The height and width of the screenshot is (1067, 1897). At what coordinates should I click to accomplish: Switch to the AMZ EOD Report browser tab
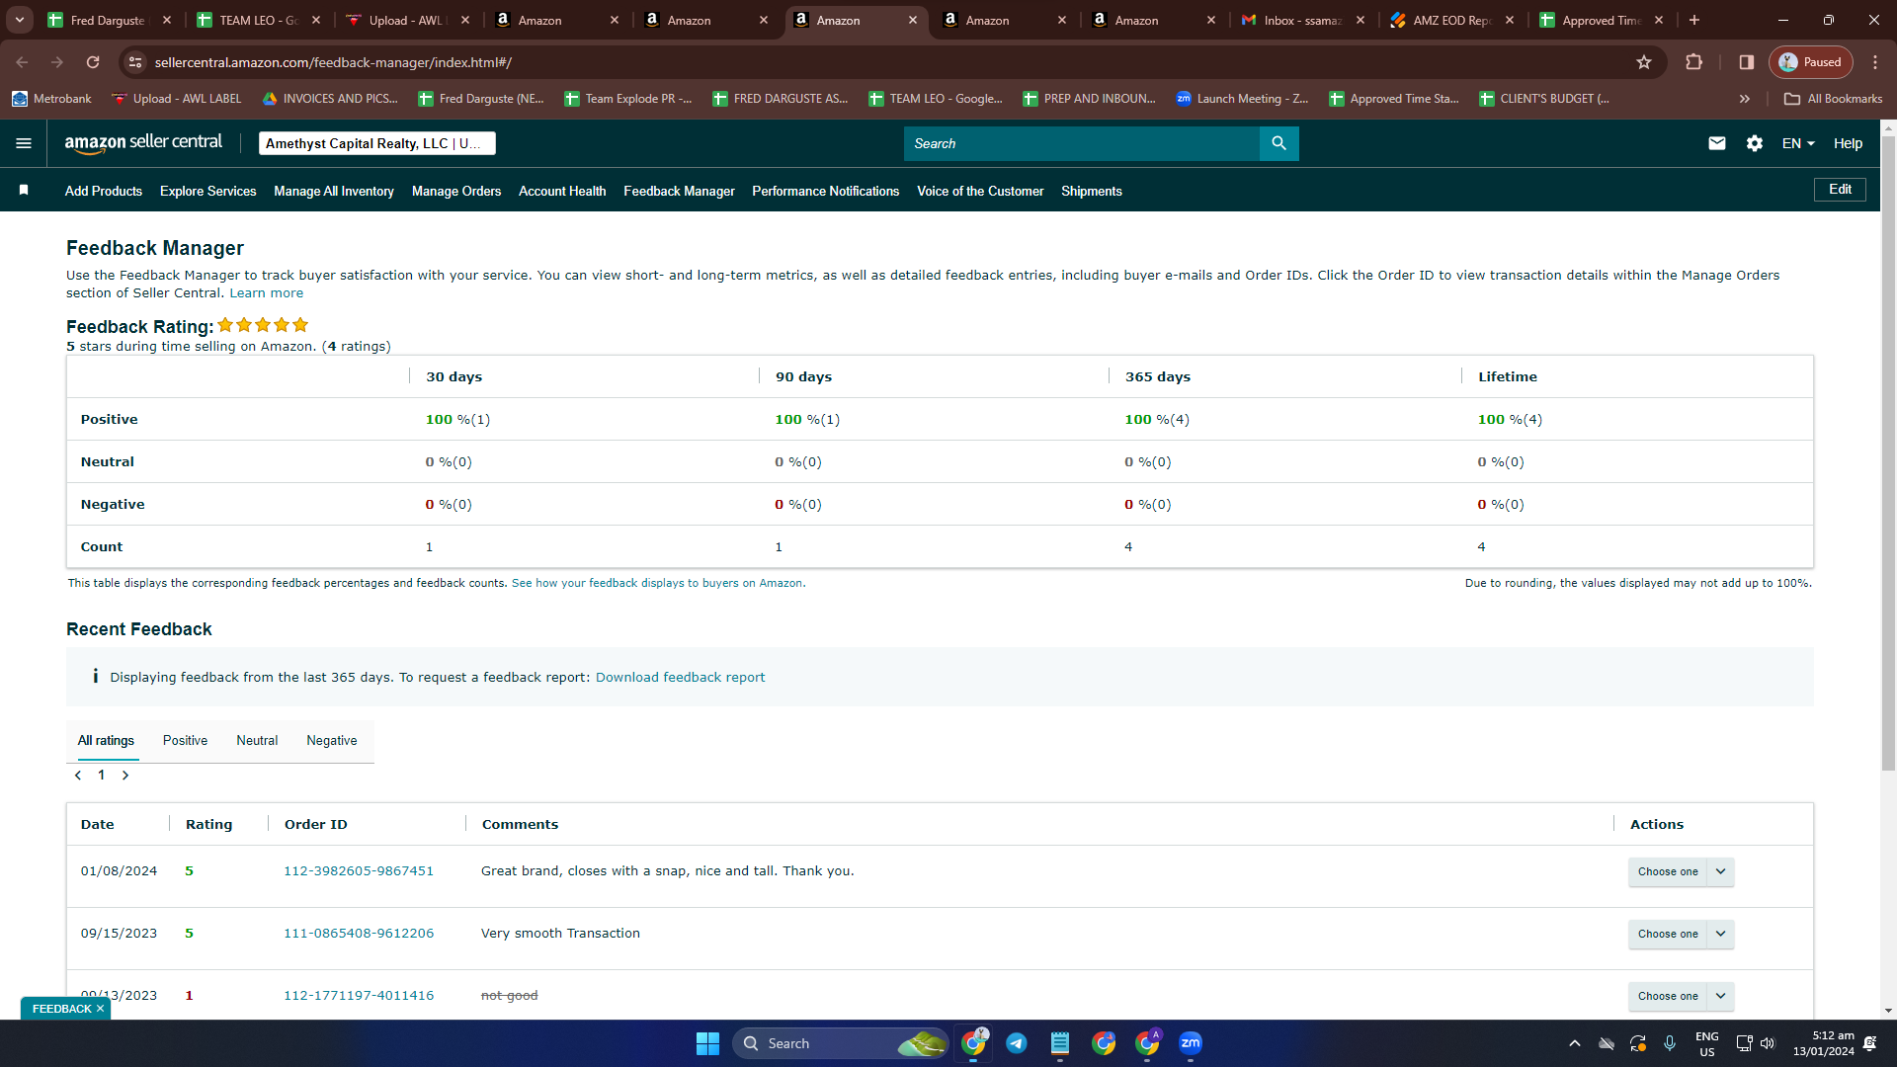tap(1451, 20)
